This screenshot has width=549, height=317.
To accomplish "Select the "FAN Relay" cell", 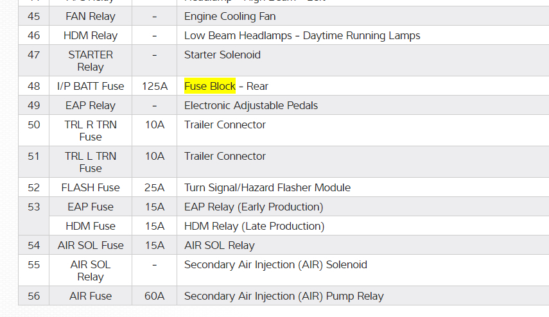I will (x=90, y=16).
